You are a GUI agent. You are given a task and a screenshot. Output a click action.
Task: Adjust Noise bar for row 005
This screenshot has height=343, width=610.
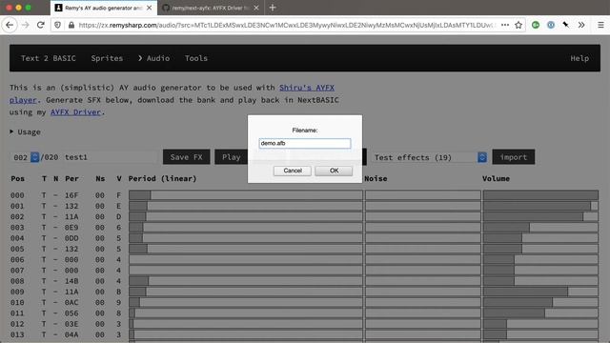click(423, 249)
